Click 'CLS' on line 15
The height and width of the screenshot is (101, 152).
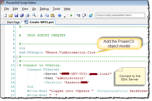pos(30,87)
